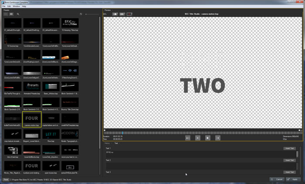305x184 pixels.
Task: Select the 01_default2DnoLight preset thumbnail
Action: [x=13, y=23]
